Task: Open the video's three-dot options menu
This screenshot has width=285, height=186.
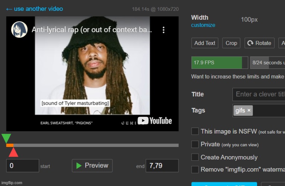Action: click(164, 30)
